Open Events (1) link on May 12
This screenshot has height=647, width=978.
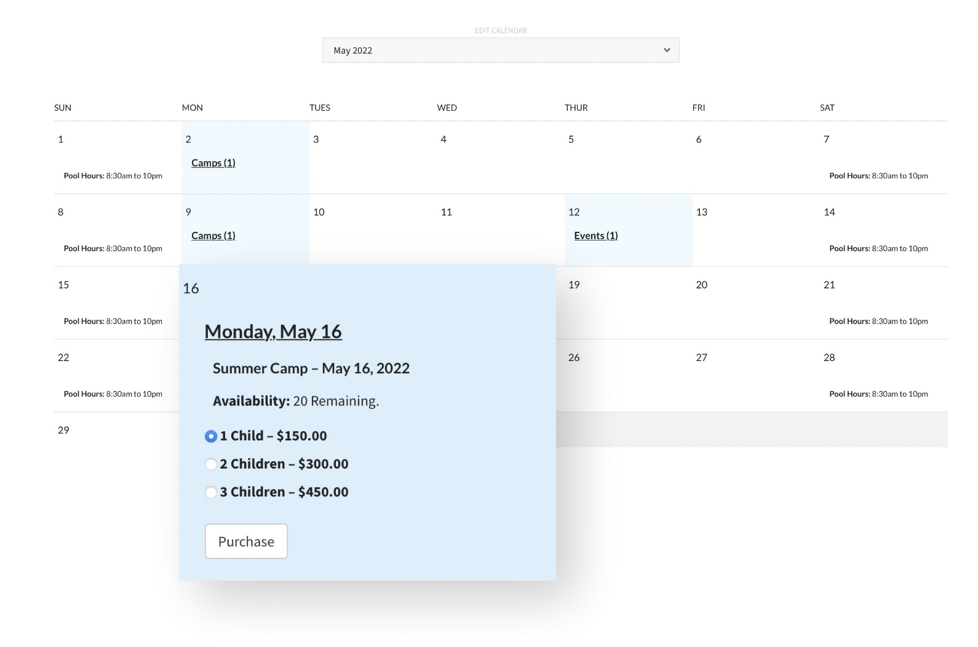pos(595,236)
